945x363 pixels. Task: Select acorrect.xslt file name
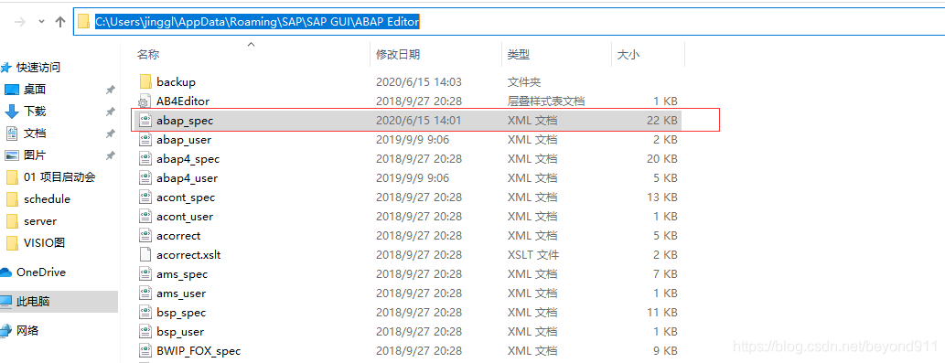[188, 254]
